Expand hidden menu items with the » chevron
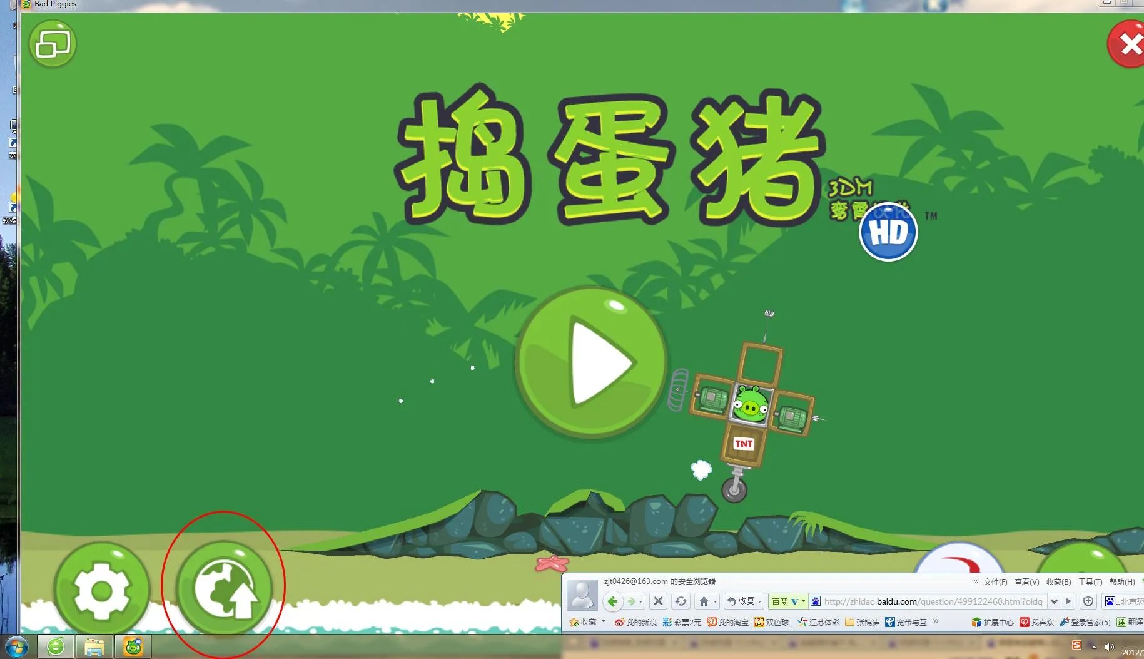 (x=975, y=581)
